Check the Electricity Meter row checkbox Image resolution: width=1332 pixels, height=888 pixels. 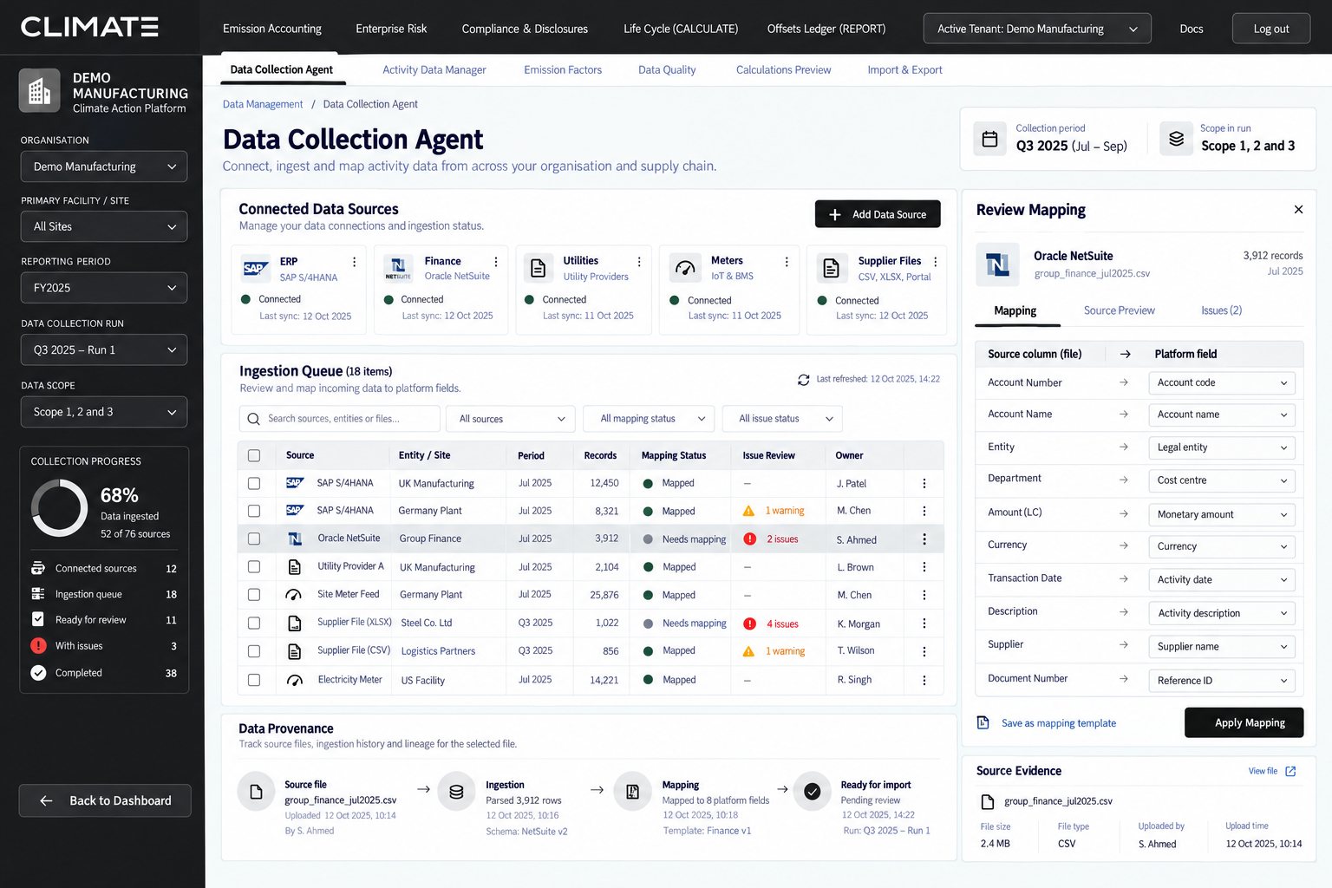tap(254, 680)
